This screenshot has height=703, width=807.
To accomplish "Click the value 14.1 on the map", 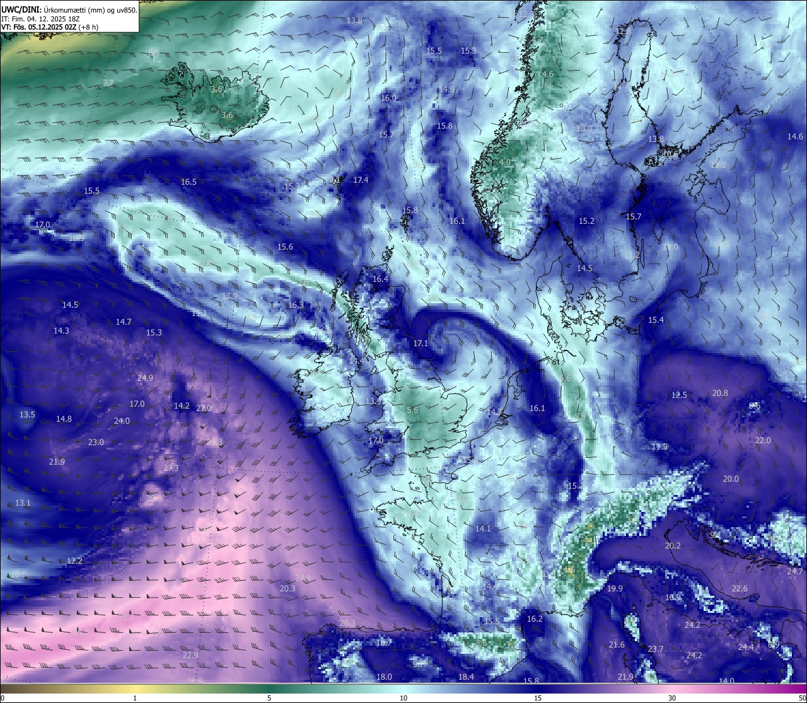I will tap(483, 529).
